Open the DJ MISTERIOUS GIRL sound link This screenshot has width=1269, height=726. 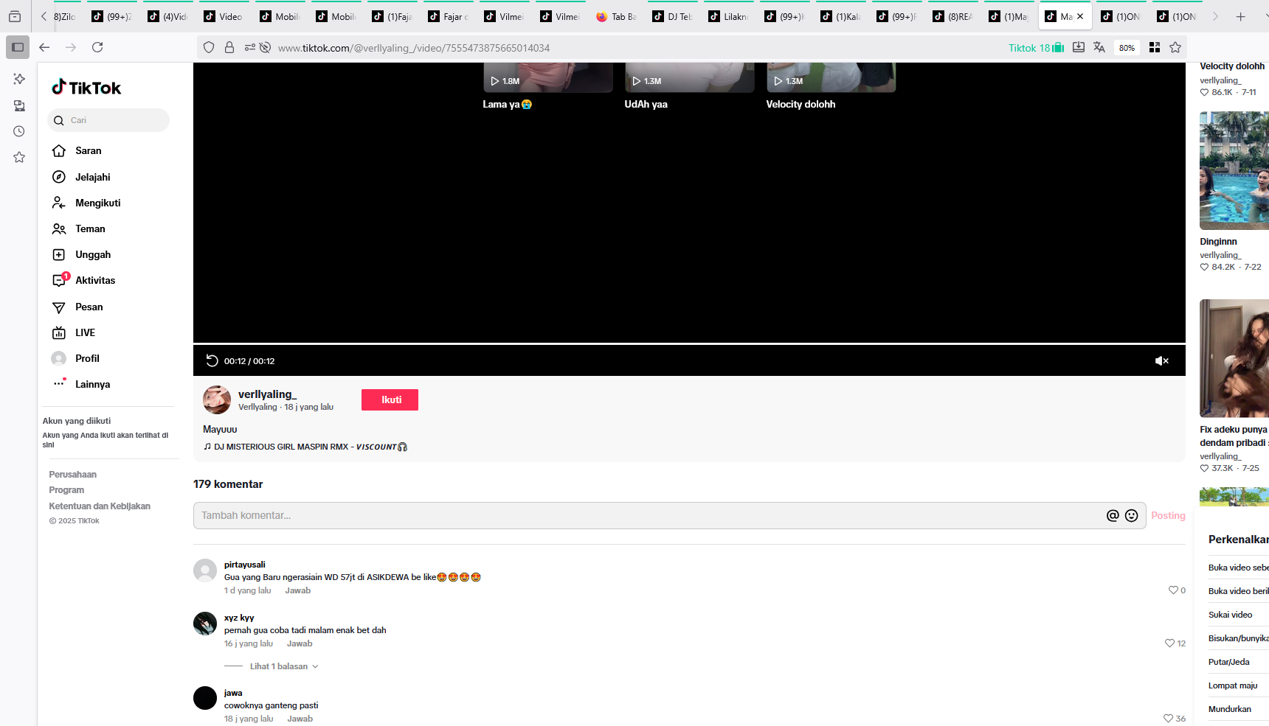305,447
